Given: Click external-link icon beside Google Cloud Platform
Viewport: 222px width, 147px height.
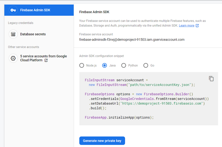Looking at the screenshot, I should coord(46,60).
